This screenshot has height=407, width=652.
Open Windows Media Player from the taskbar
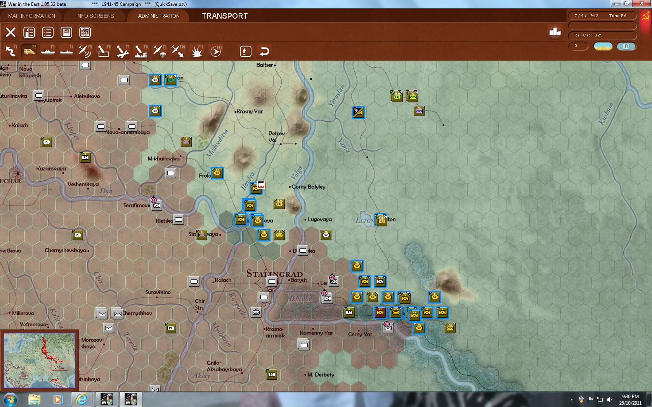58,399
